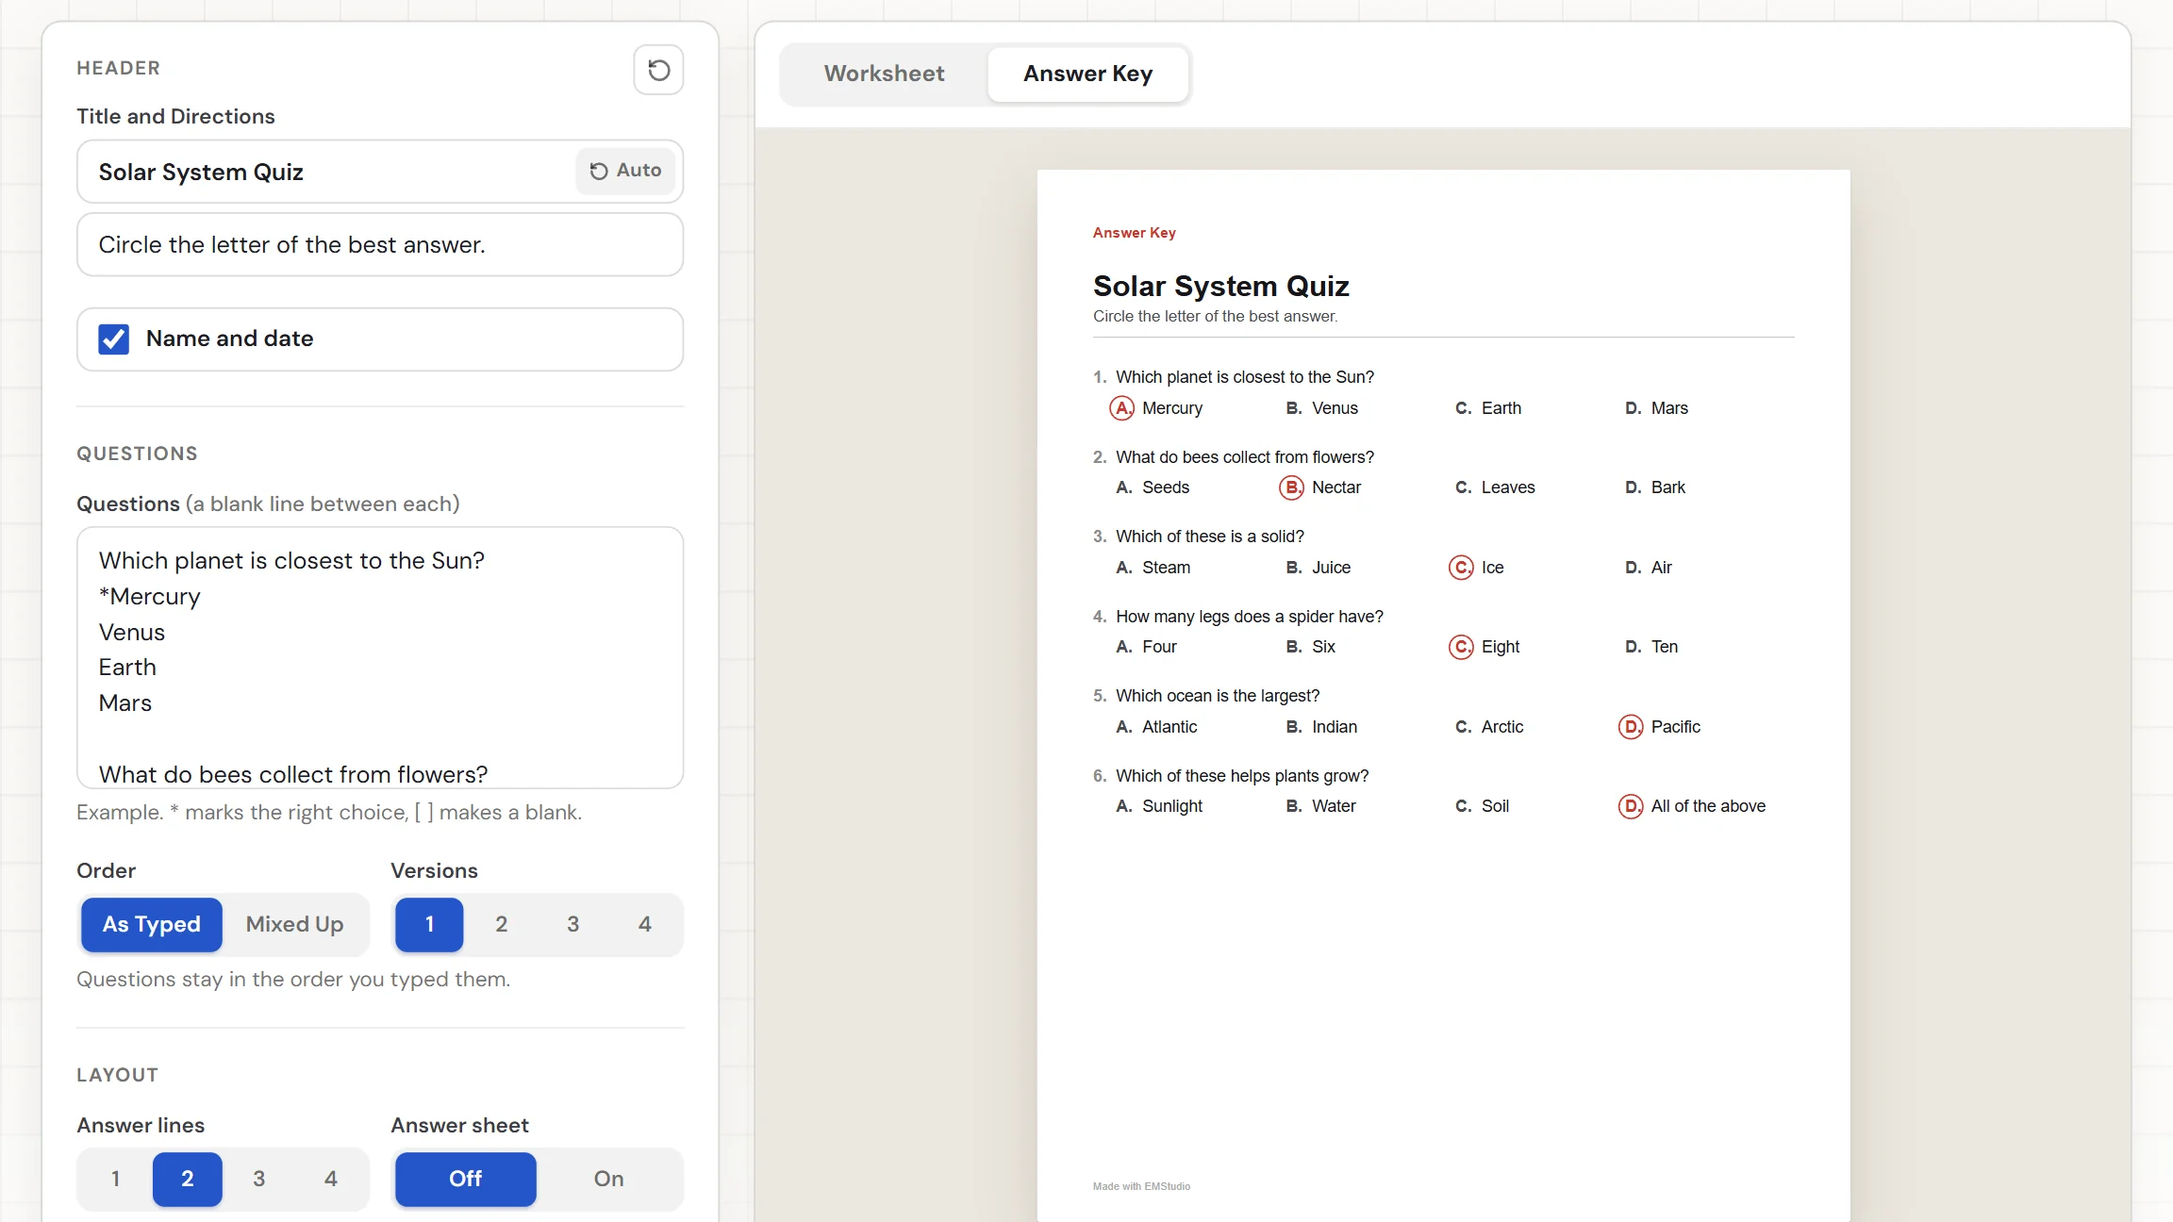Set Answer lines to 4
This screenshot has height=1222, width=2173.
(331, 1179)
